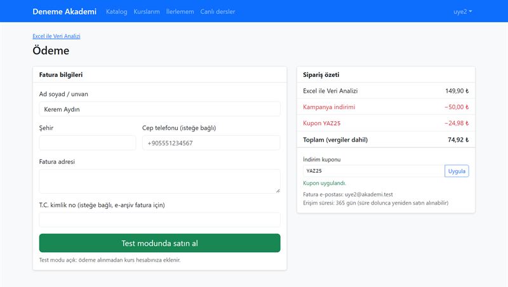Image resolution: width=508 pixels, height=287 pixels.
Task: Select the Kampanya indirimi label
Action: 329,107
